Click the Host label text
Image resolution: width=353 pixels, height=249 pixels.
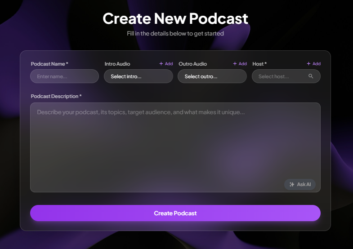(x=259, y=64)
